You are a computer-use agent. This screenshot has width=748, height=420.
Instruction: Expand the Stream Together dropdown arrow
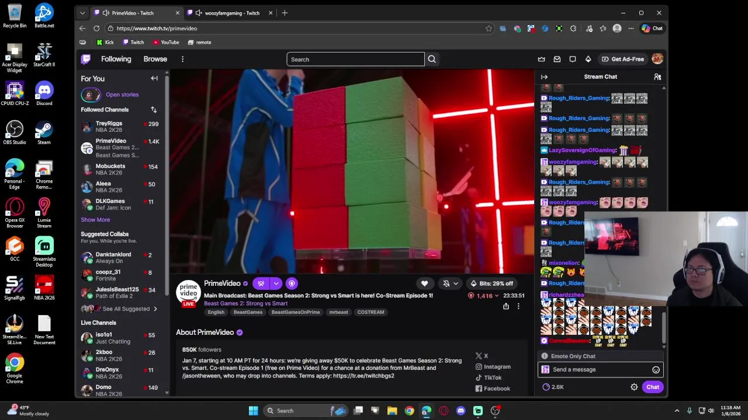[x=276, y=283]
